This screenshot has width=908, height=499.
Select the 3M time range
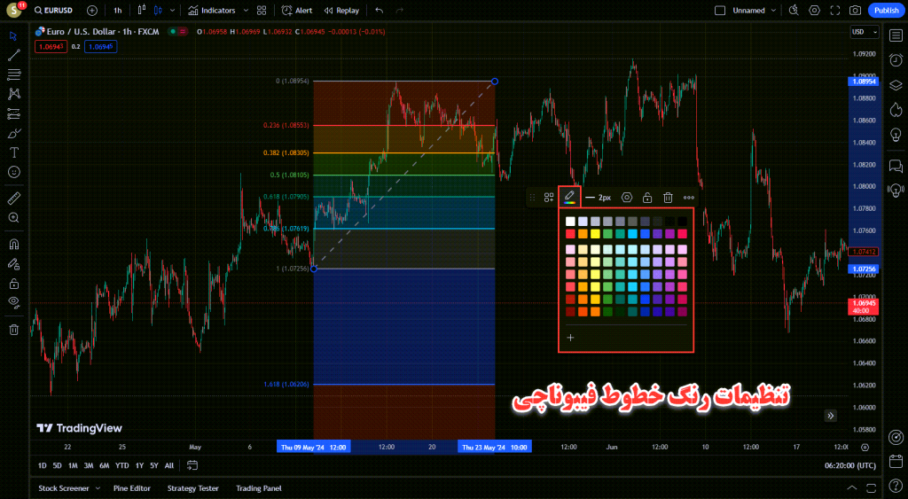coord(88,465)
